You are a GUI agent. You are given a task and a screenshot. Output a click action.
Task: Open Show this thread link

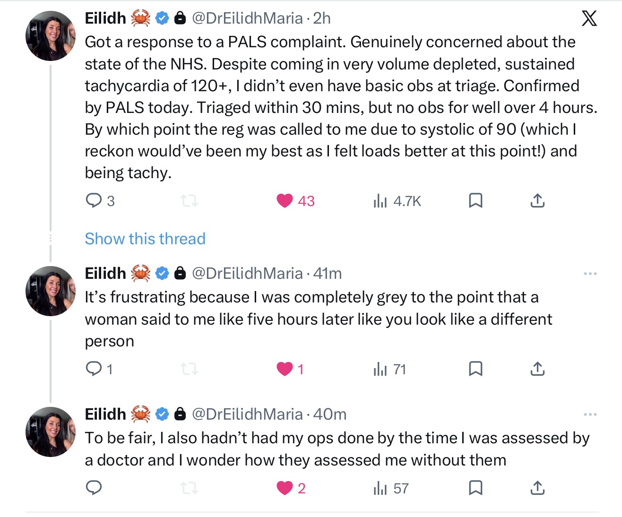145,239
